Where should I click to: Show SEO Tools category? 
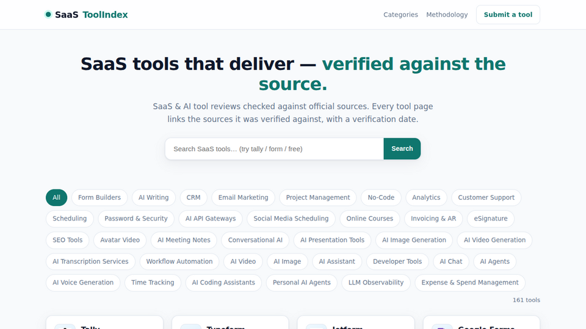68,240
